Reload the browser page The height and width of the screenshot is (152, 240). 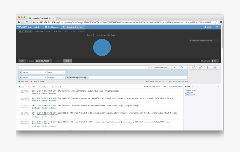click(27, 22)
